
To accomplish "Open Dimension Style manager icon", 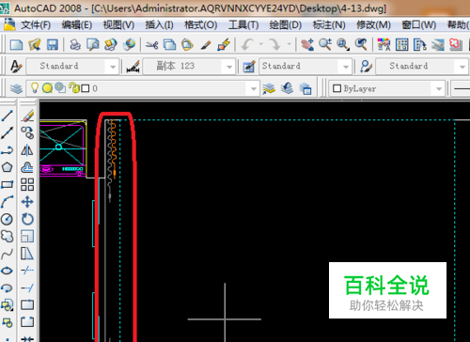I will (x=133, y=67).
